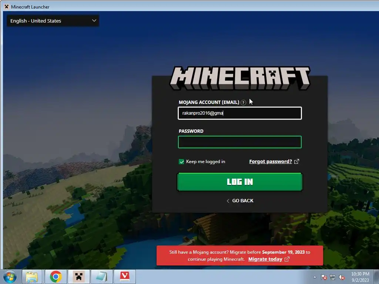Click the taskbar clock showing 10:30 PM
Image resolution: width=379 pixels, height=284 pixels.
(x=360, y=277)
